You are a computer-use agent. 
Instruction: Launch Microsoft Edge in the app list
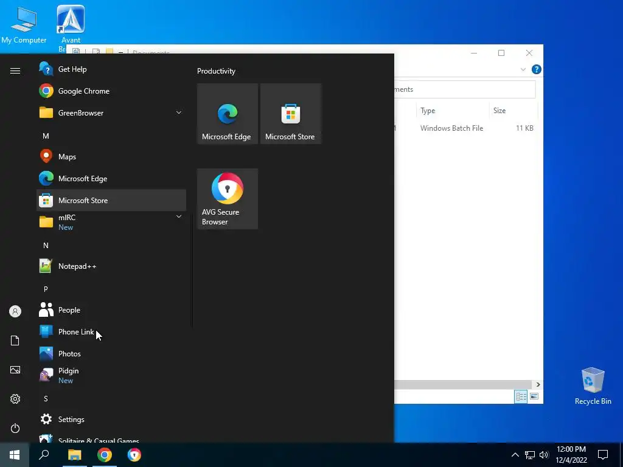[111, 178]
